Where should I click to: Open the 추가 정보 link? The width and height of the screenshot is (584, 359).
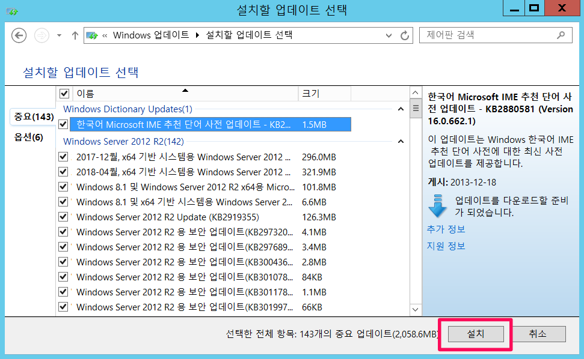coord(446,229)
